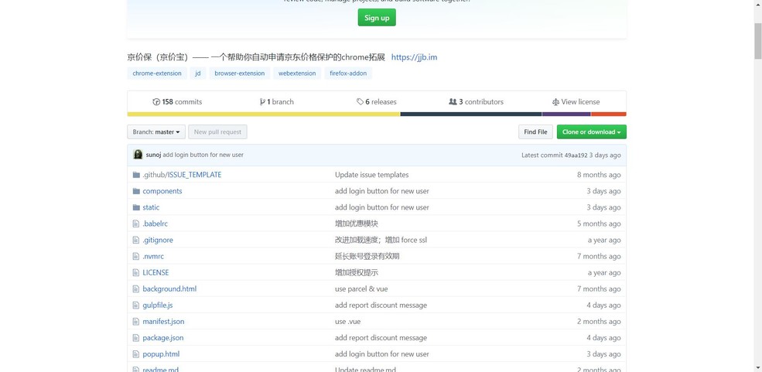The image size is (762, 372).
Task: Click the LICENSE file icon
Action: point(136,272)
